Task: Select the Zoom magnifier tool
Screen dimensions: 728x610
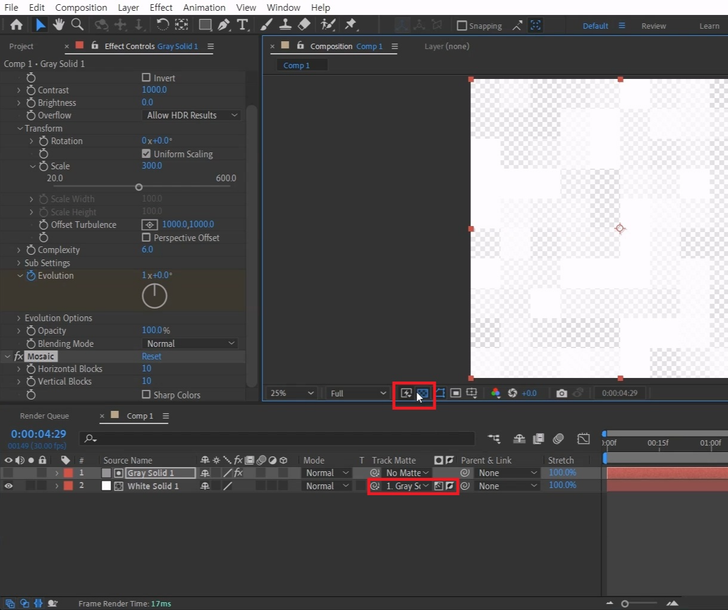Action: point(77,25)
